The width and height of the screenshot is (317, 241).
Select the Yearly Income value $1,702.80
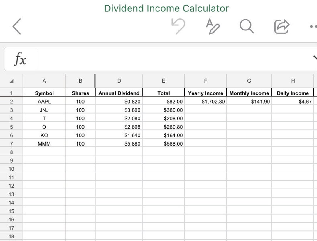tap(205, 101)
